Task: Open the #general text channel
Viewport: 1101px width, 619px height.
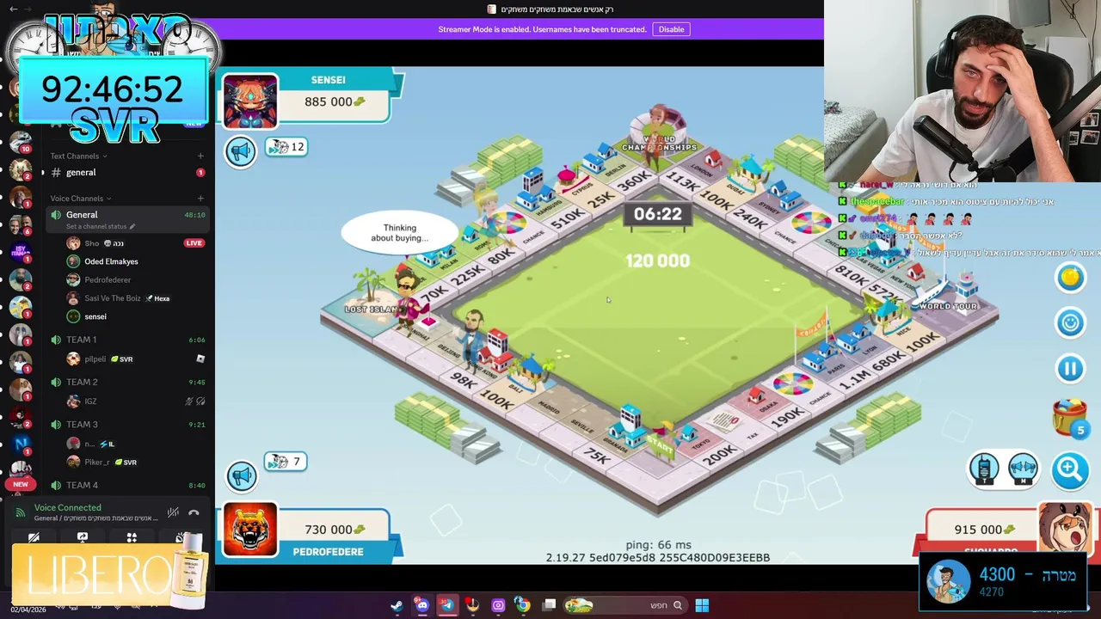Action: coord(126,173)
